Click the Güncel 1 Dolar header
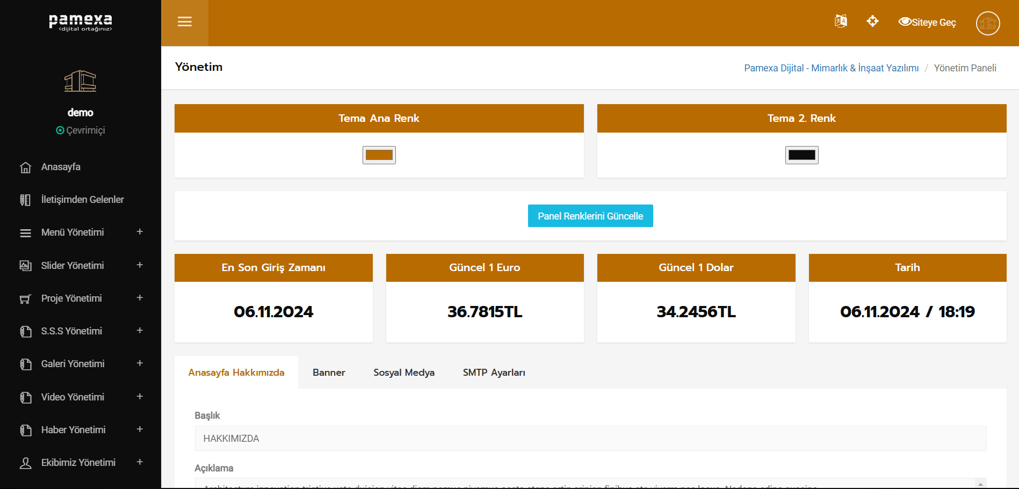 tap(696, 268)
